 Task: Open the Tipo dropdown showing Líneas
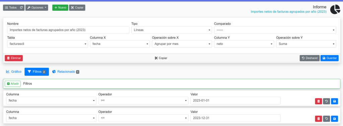[x=171, y=30]
